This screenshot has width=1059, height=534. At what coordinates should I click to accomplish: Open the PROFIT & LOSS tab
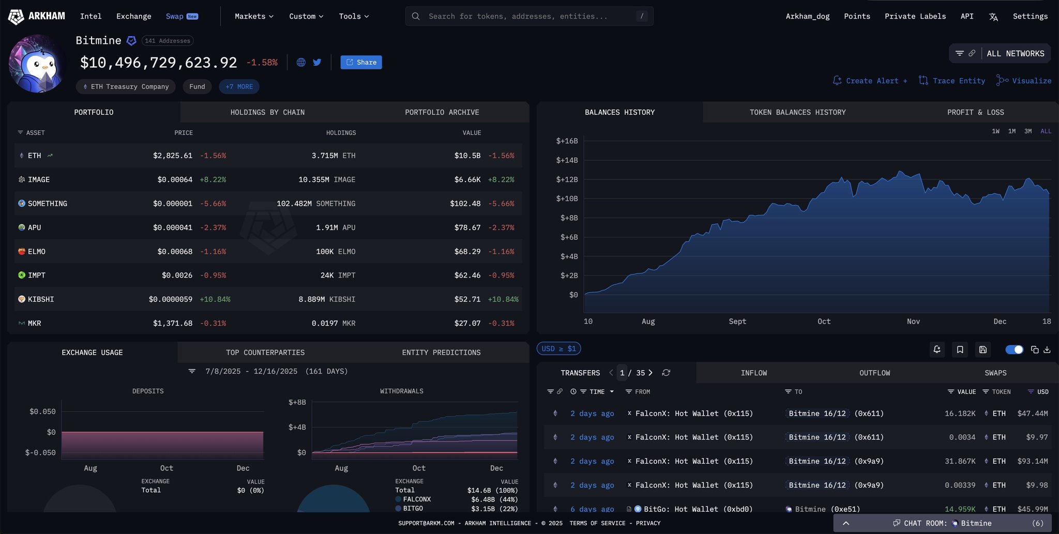tap(975, 112)
